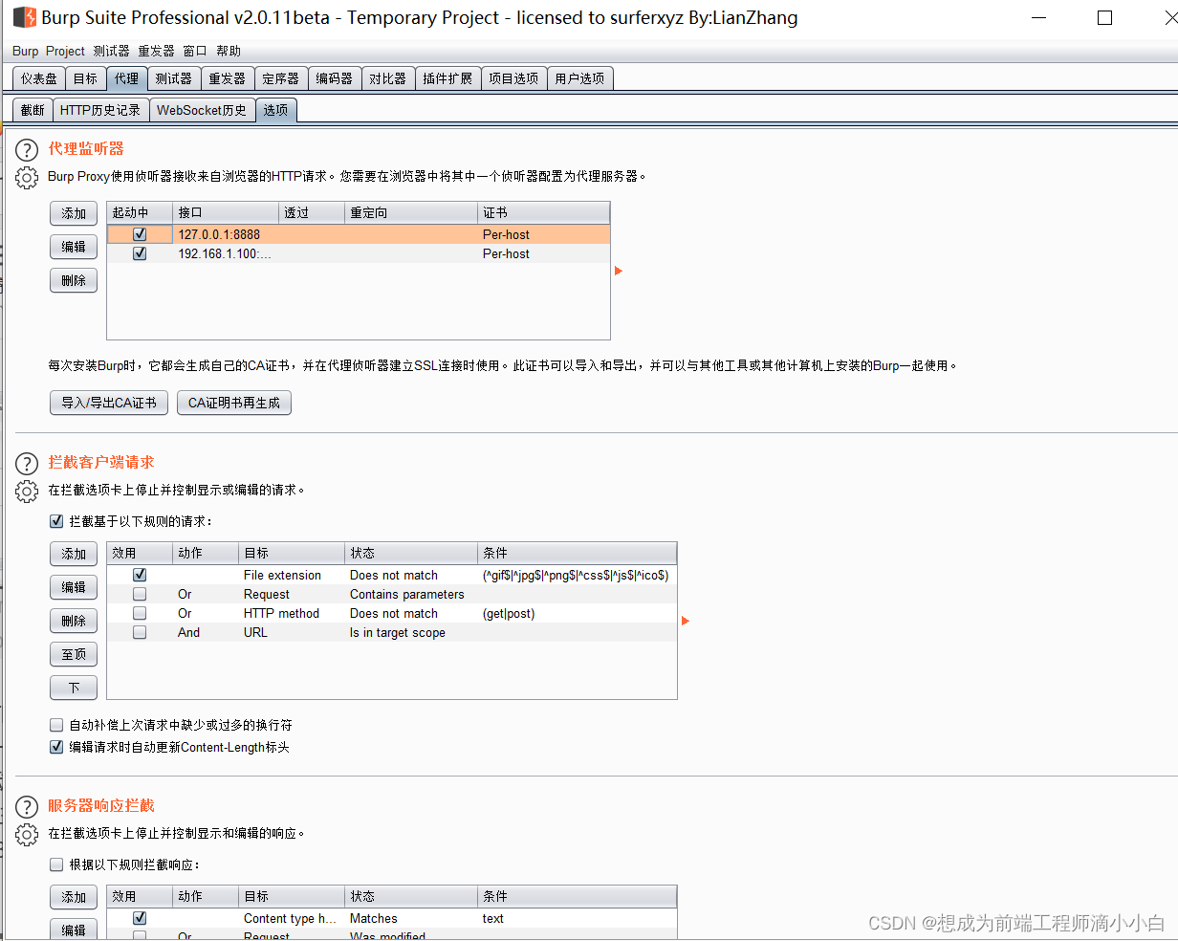1178x941 pixels.
Task: Select the 代理 tab
Action: point(126,79)
